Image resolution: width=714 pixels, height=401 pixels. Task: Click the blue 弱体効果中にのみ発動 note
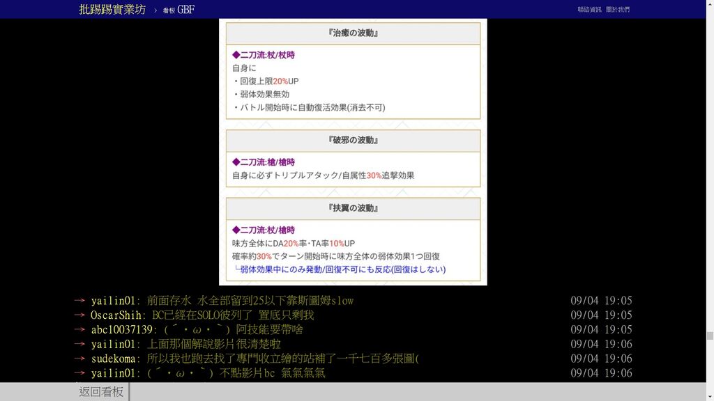[x=340, y=269]
